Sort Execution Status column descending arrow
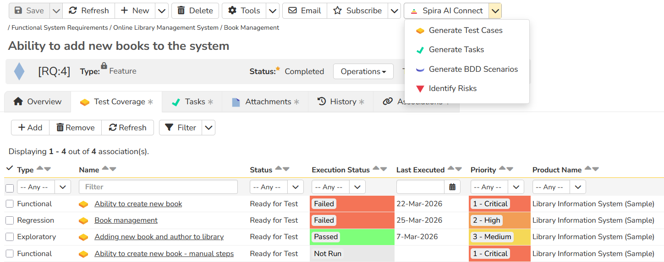The height and width of the screenshot is (262, 664). click(384, 169)
